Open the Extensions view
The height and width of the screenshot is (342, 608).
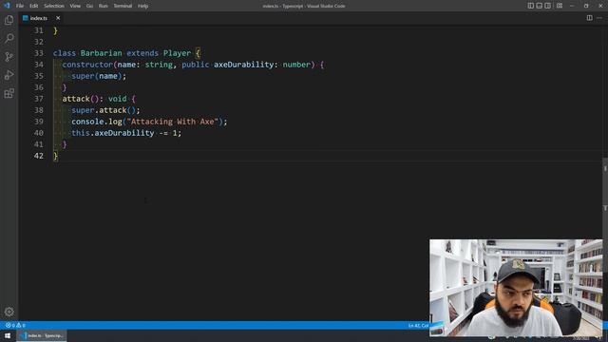(x=9, y=93)
